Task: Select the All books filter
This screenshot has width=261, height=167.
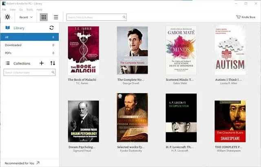Action: tap(29, 37)
